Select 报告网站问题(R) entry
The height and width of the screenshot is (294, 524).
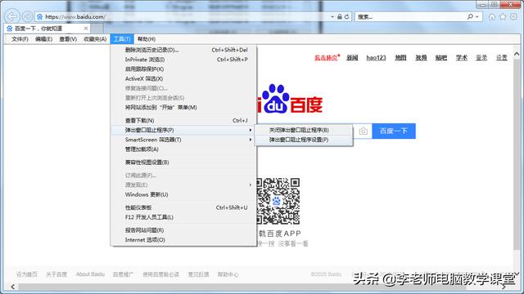pos(183,230)
